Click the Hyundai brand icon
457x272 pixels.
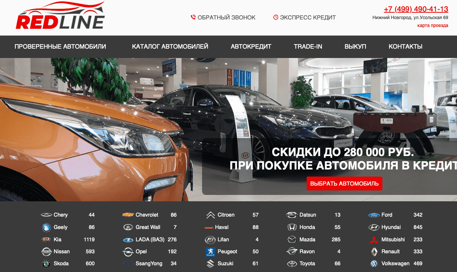point(374,227)
